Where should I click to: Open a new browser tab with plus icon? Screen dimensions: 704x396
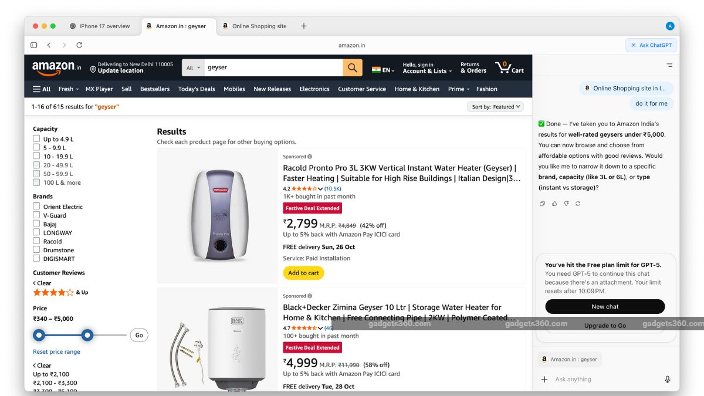click(x=303, y=26)
